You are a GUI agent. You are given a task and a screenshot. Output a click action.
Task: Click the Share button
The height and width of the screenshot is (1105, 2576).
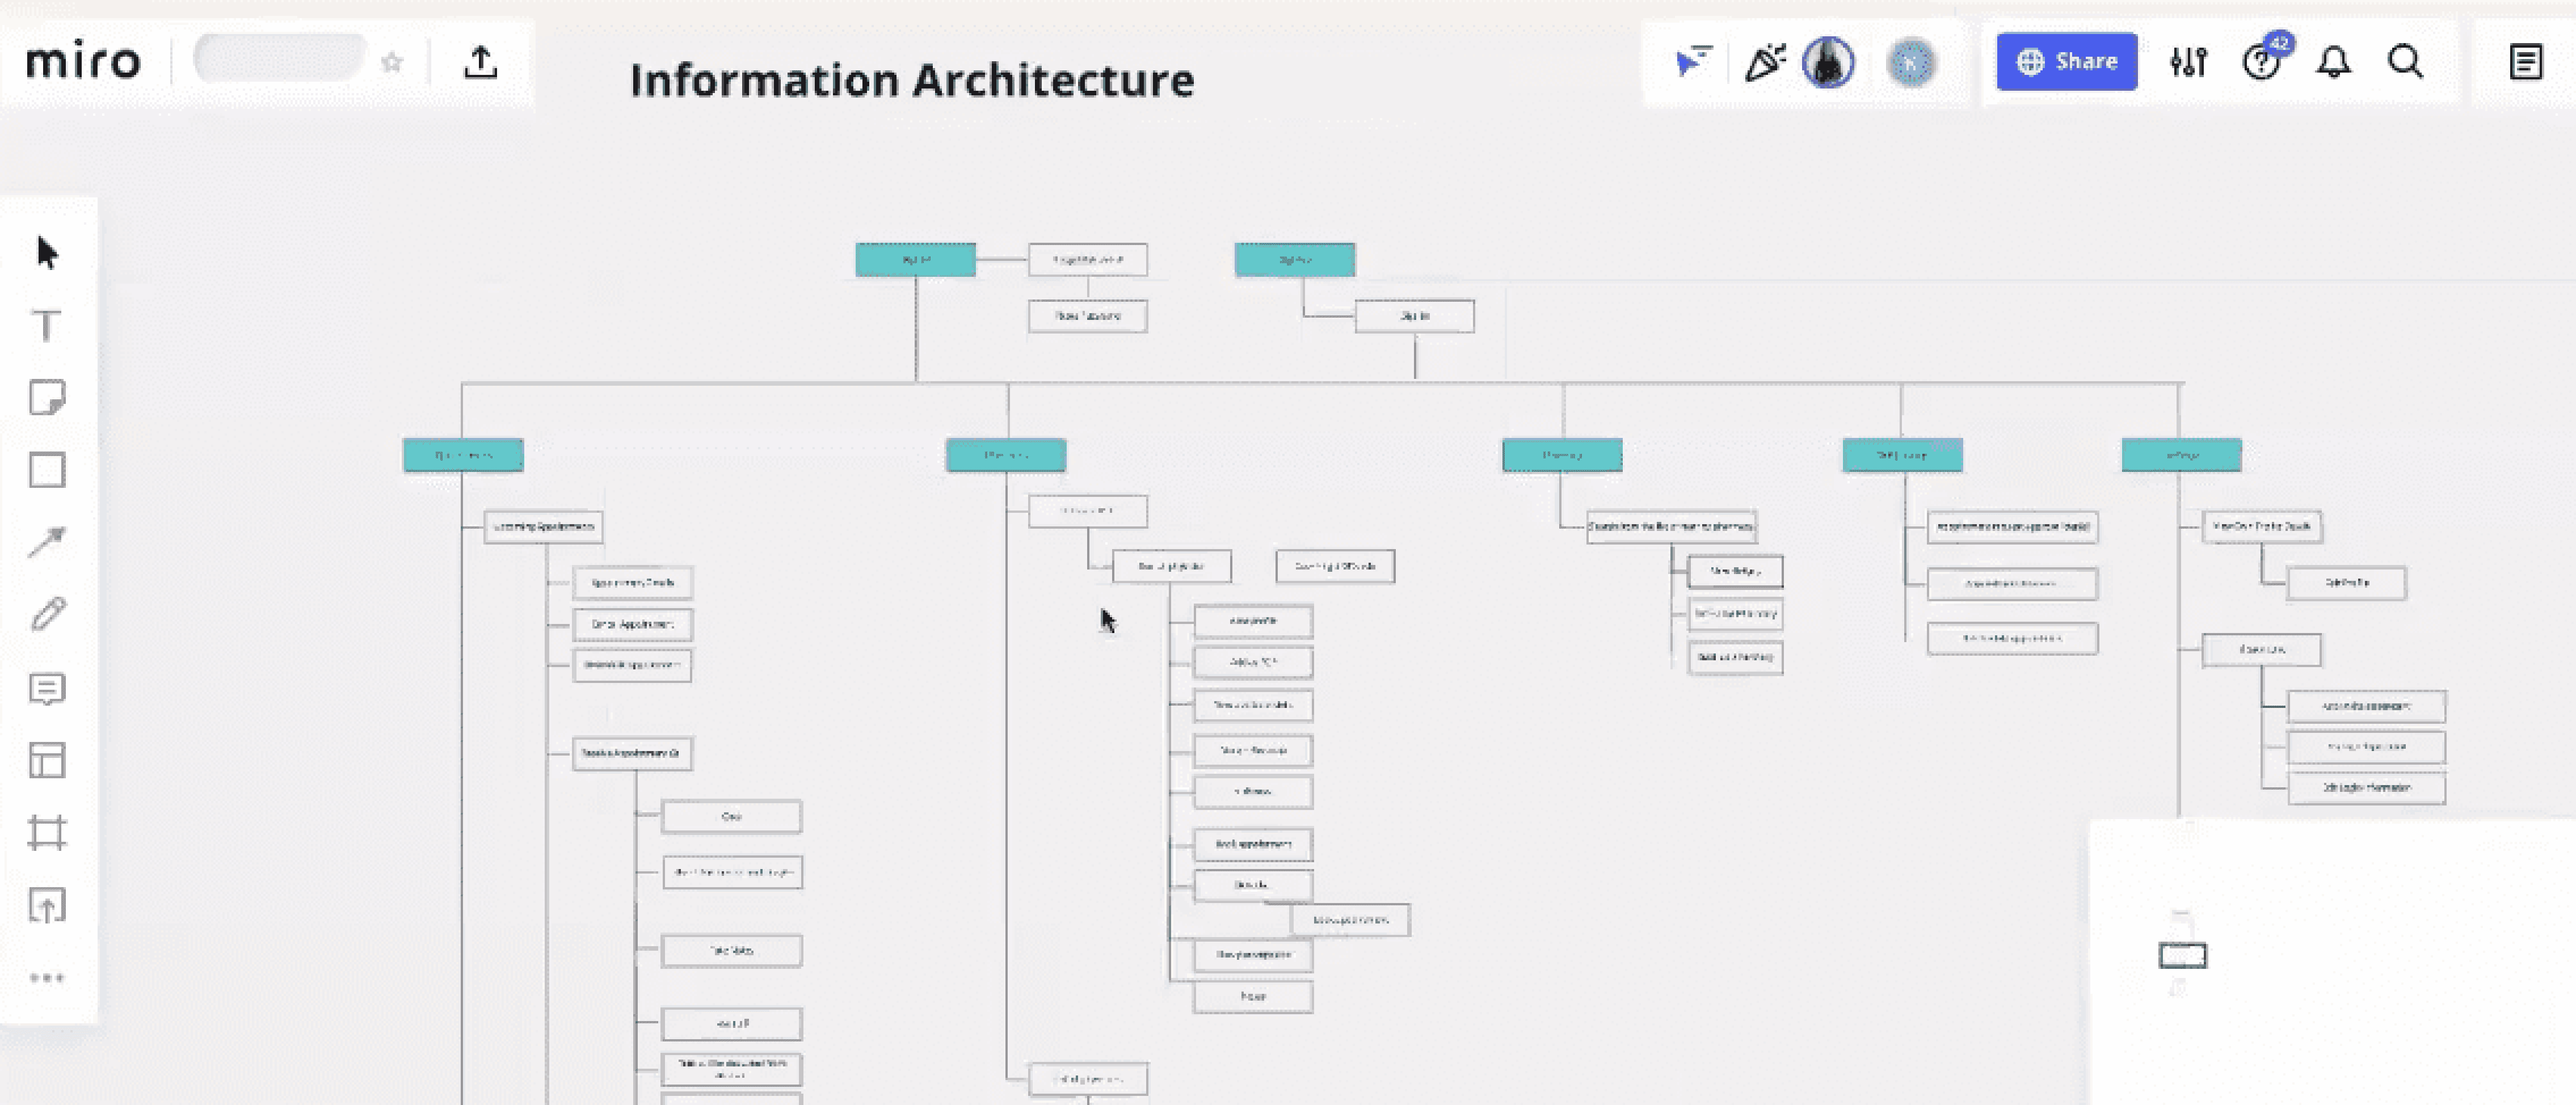click(x=2066, y=62)
